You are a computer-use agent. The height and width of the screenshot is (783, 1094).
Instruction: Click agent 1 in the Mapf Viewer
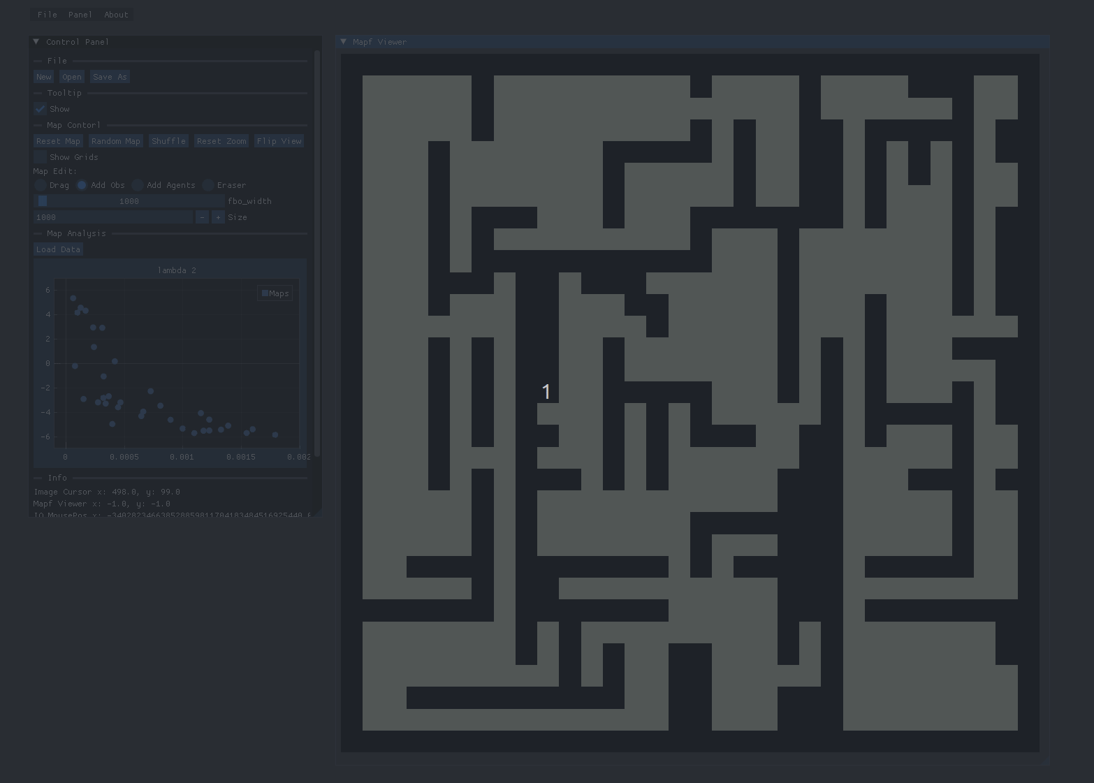tap(546, 392)
